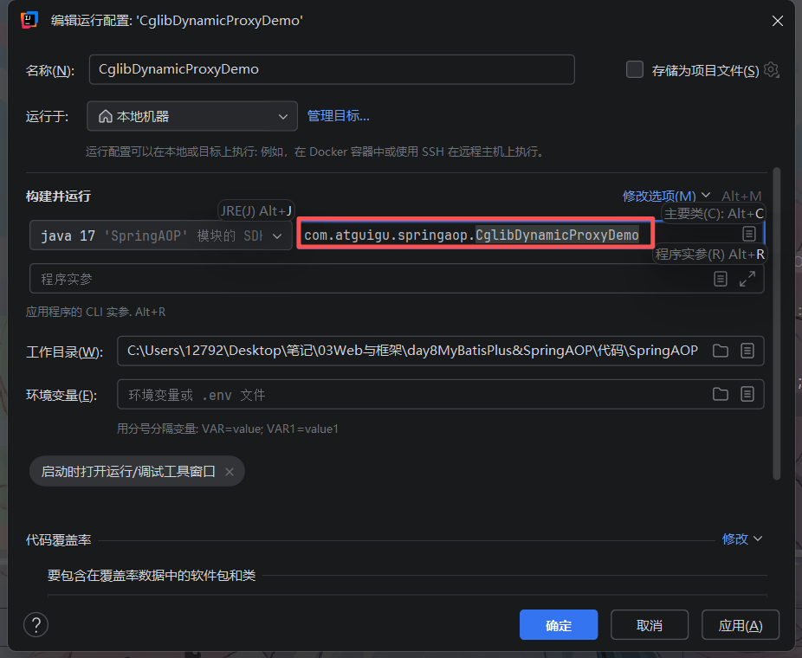Open the 修改选项(M) menu
802x658 pixels.
point(666,196)
